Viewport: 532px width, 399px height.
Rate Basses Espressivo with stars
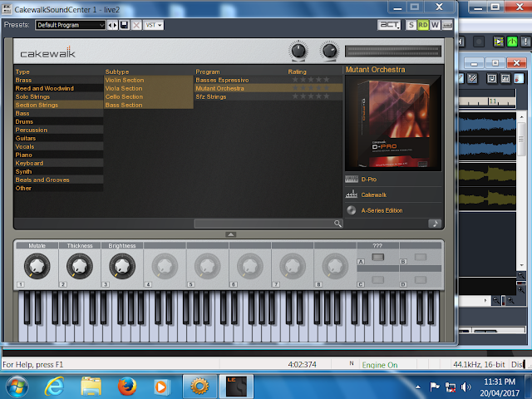[x=311, y=80]
